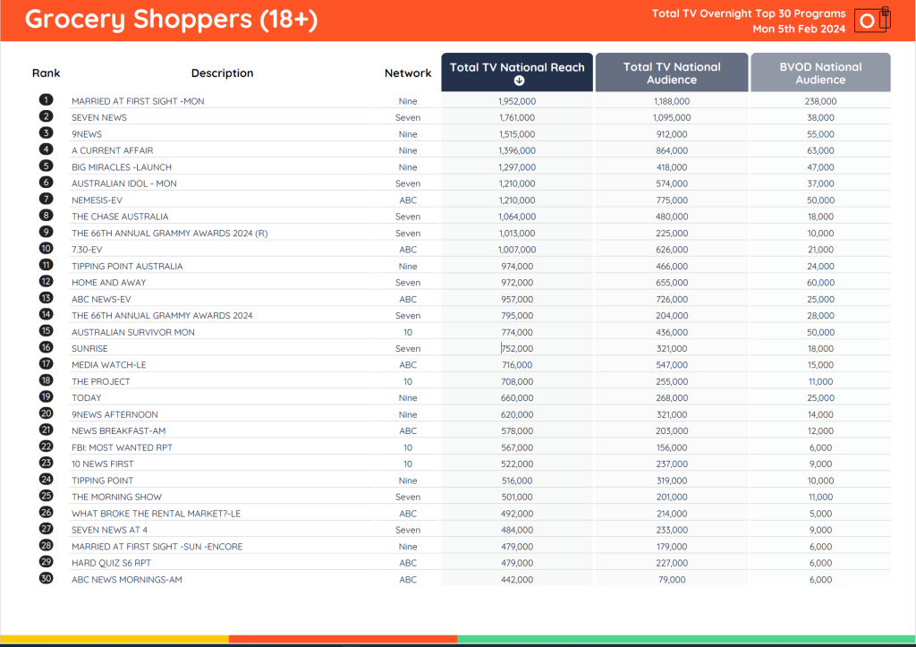The height and width of the screenshot is (647, 916).
Task: Select the BVOD National Audience column header
Action: (820, 72)
